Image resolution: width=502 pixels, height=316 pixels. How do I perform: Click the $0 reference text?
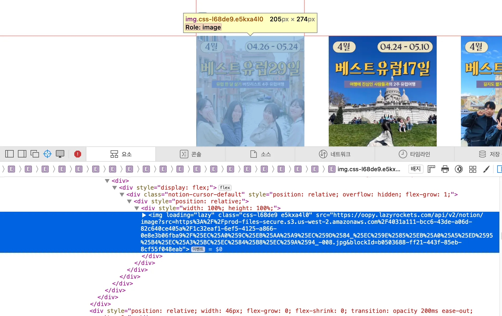[x=219, y=249]
